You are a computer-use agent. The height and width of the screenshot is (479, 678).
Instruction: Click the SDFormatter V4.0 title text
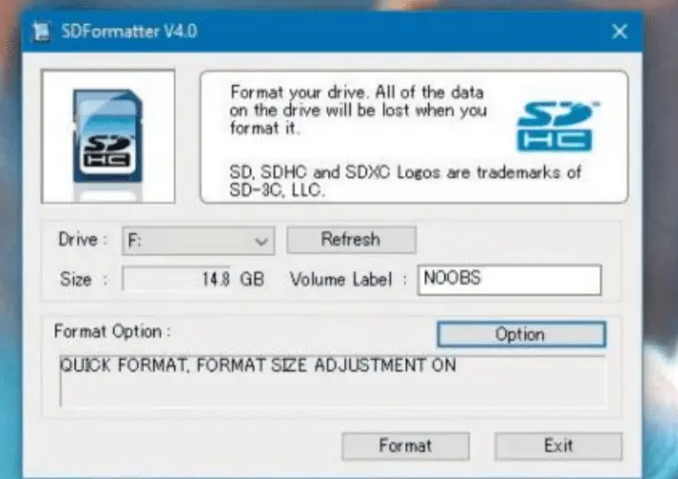pos(129,32)
